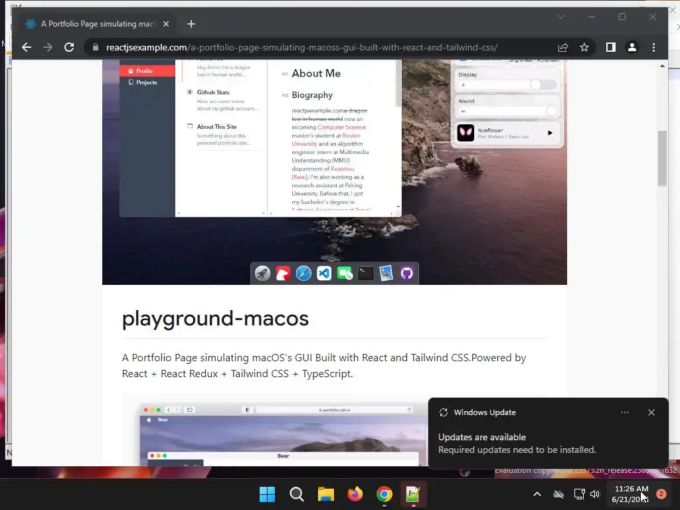Open Chrome's three-dot menu
This screenshot has width=680, height=510.
(653, 47)
